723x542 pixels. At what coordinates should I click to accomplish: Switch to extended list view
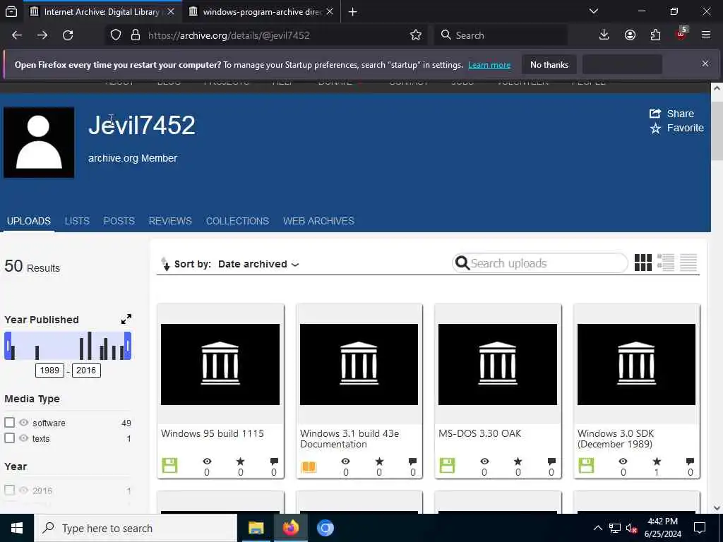click(x=665, y=263)
